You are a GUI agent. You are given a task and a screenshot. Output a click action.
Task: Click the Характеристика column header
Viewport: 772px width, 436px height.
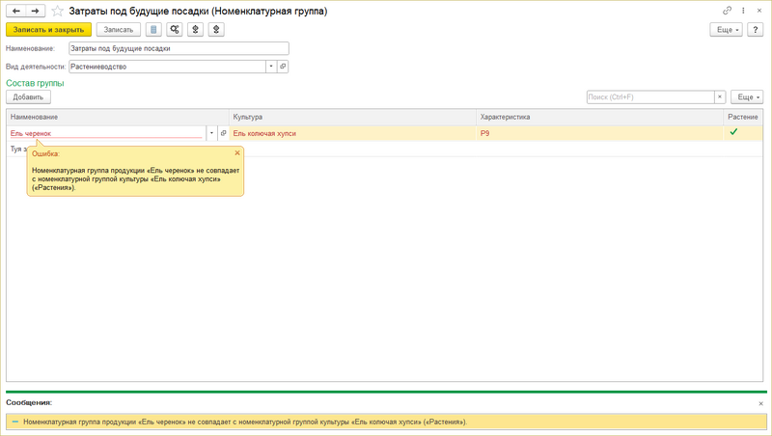pos(599,117)
